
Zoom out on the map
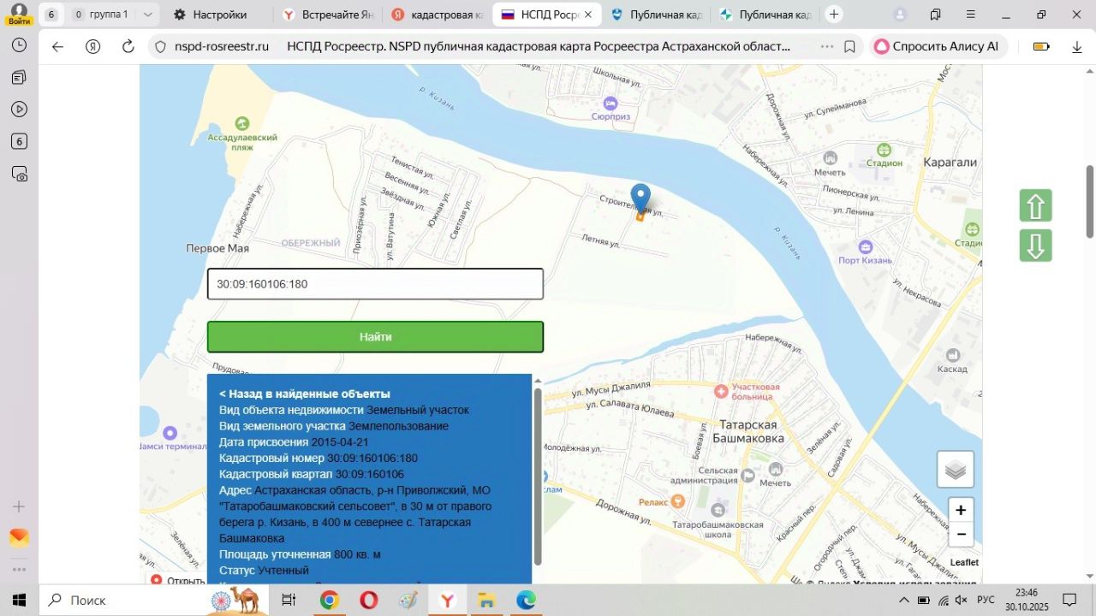961,535
